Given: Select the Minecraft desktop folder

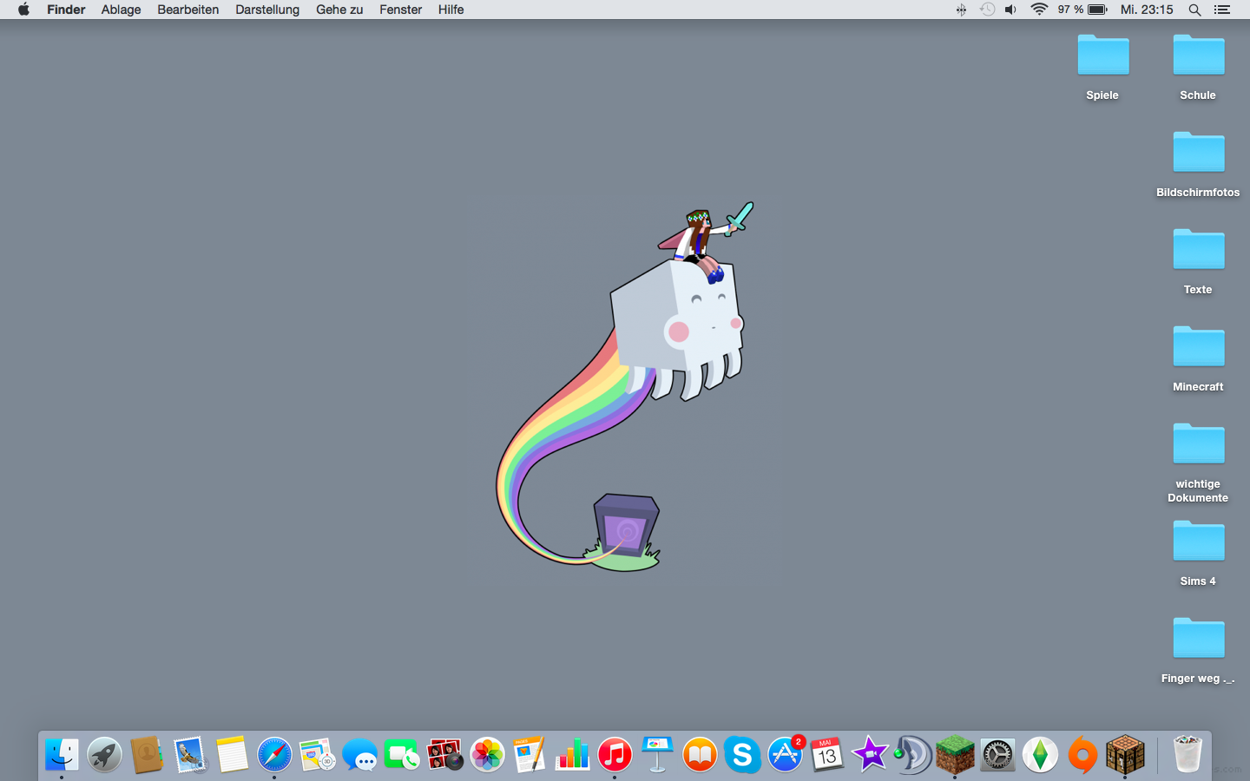Looking at the screenshot, I should [x=1198, y=349].
